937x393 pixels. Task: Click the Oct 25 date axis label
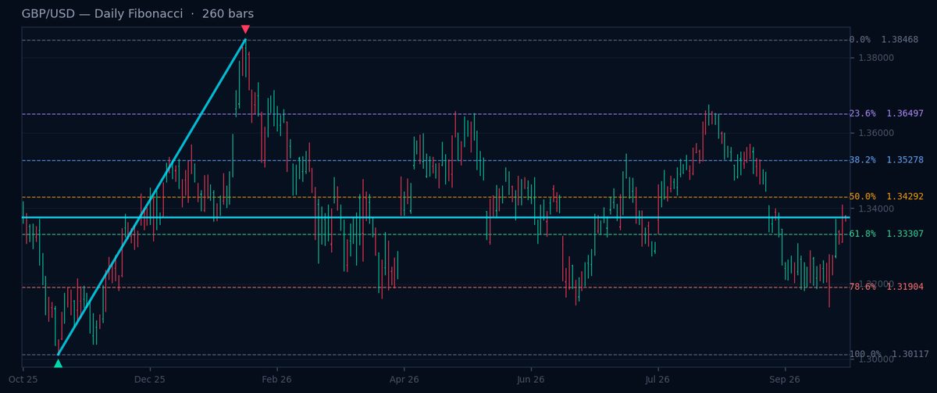pos(23,380)
